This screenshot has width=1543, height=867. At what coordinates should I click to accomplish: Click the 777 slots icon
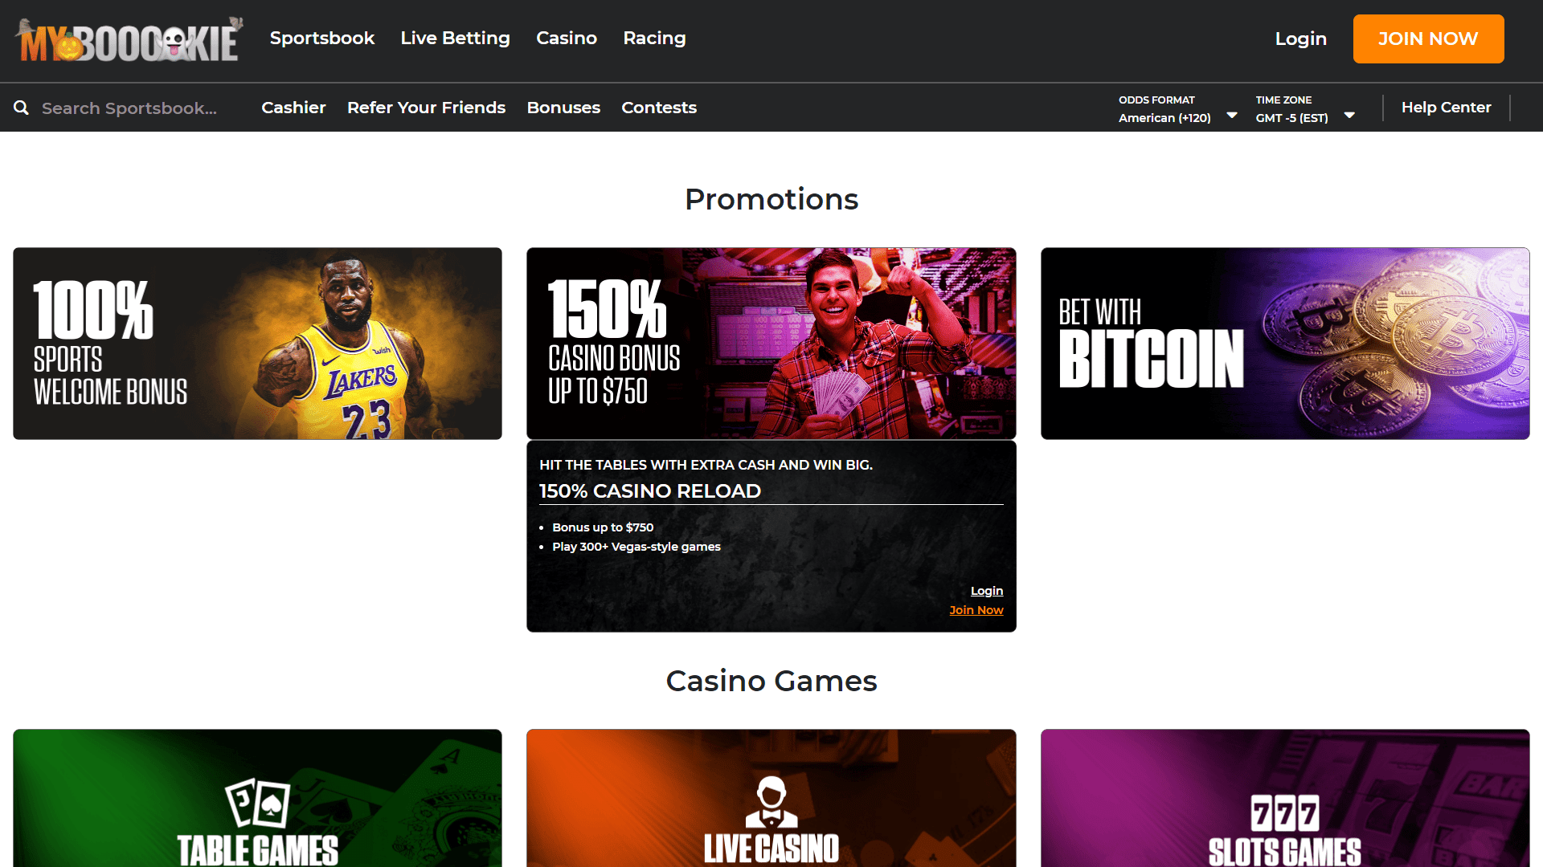coord(1285,813)
